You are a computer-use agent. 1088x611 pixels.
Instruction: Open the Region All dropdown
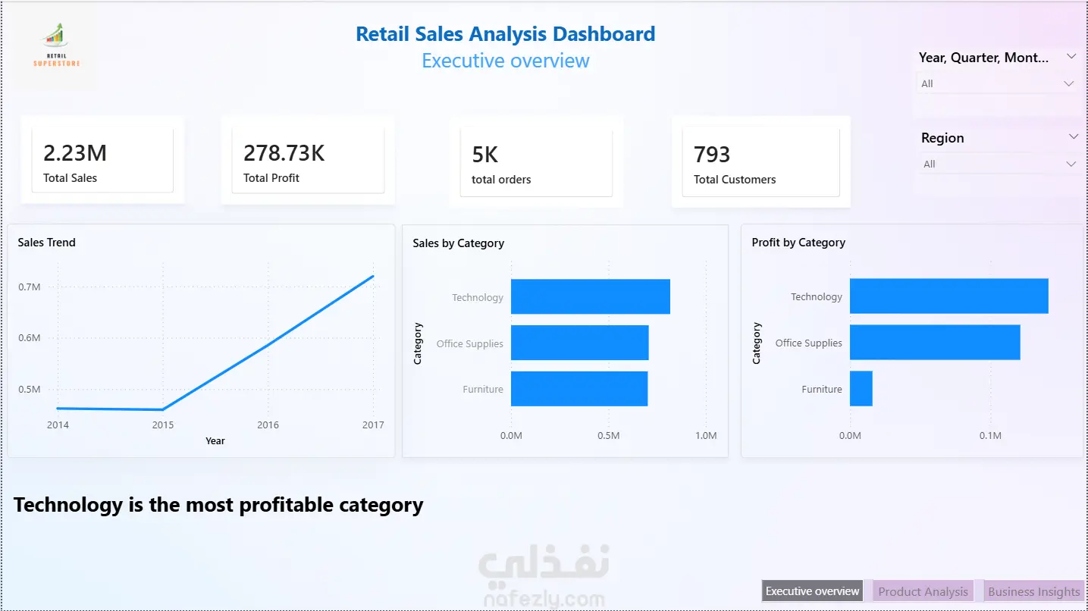[999, 164]
